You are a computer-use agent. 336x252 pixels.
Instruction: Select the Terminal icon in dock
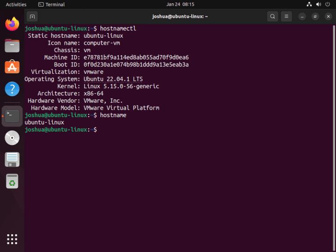coord(12,116)
